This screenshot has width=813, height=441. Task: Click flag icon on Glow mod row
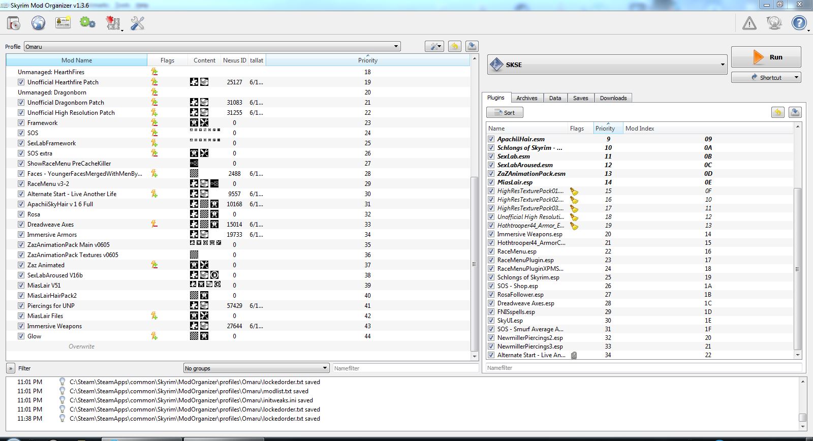154,336
